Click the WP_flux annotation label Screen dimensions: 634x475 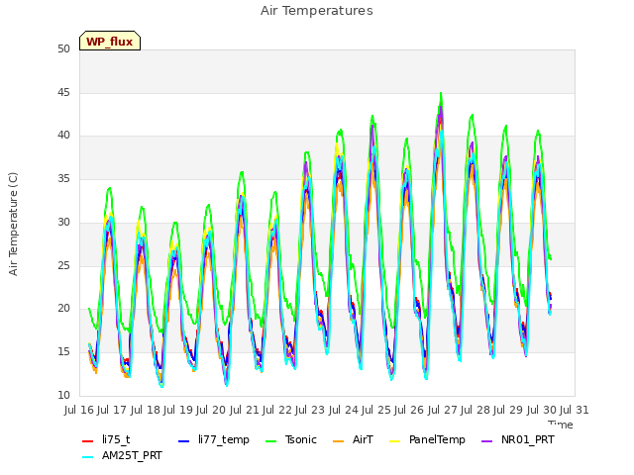pyautogui.click(x=110, y=41)
